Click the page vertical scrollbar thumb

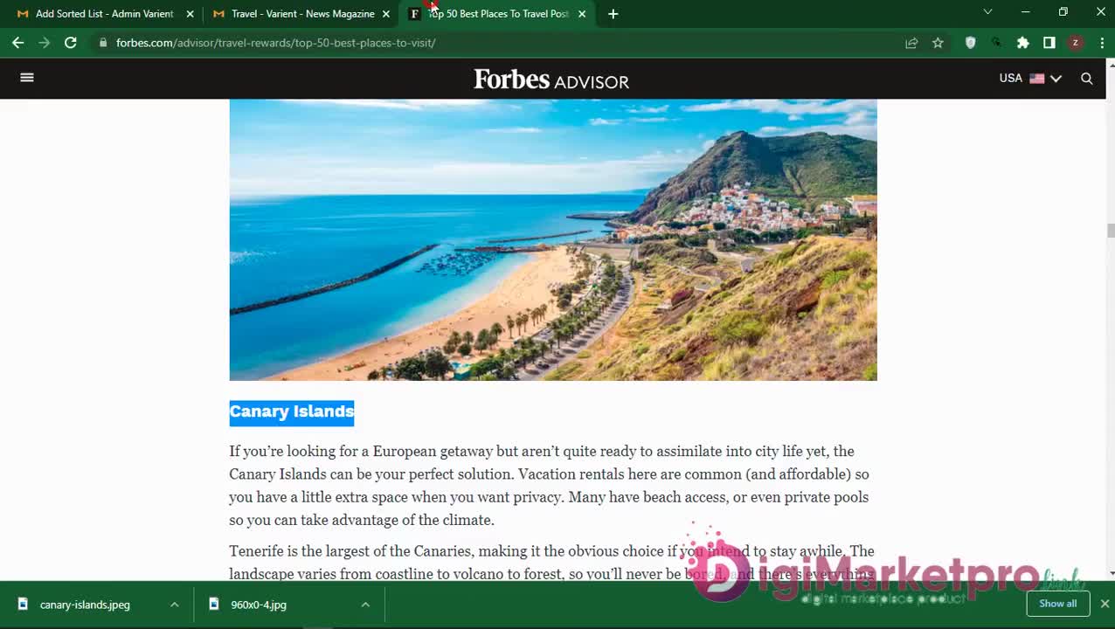1111,231
